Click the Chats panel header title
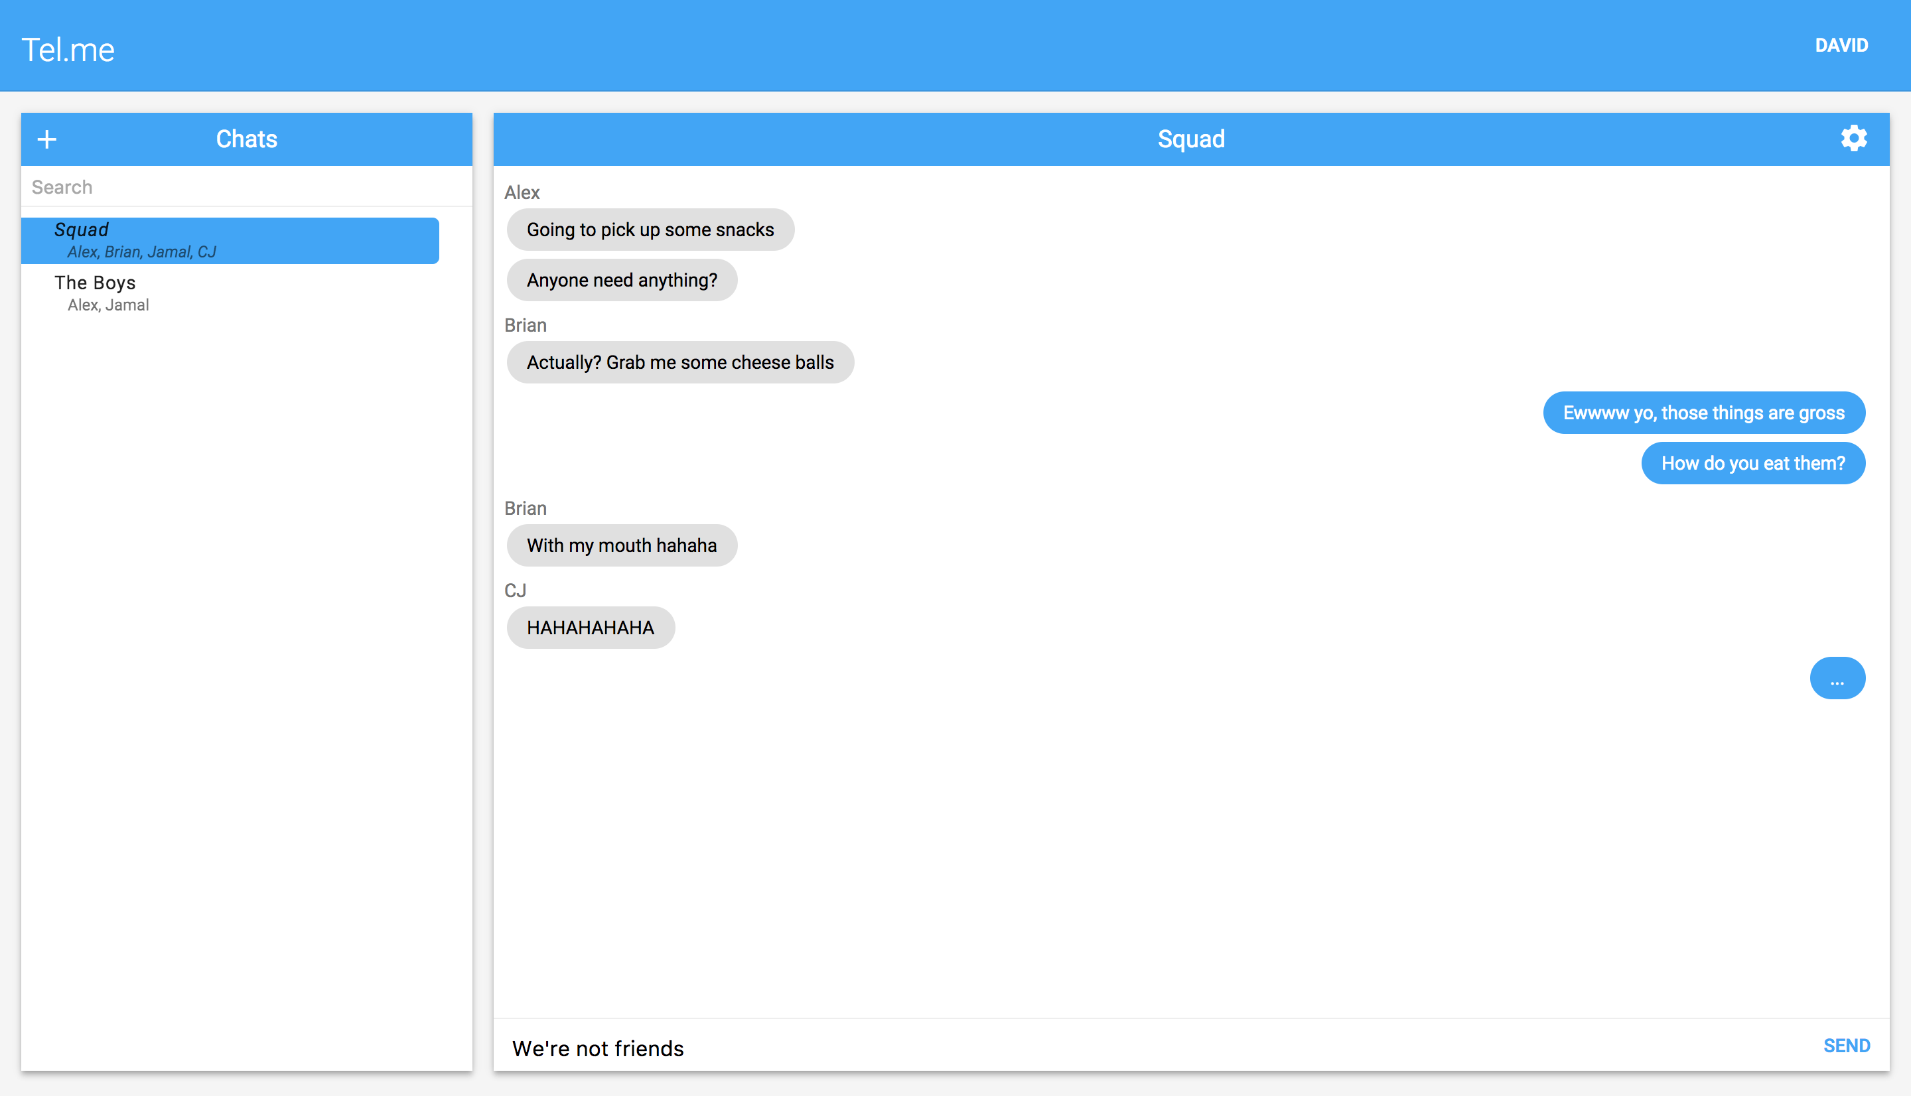 click(246, 139)
